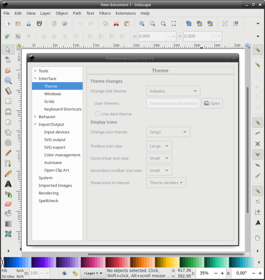Image resolution: width=265 pixels, height=280 pixels.
Task: Click the X coordinate input field
Action: (x=152, y=36)
